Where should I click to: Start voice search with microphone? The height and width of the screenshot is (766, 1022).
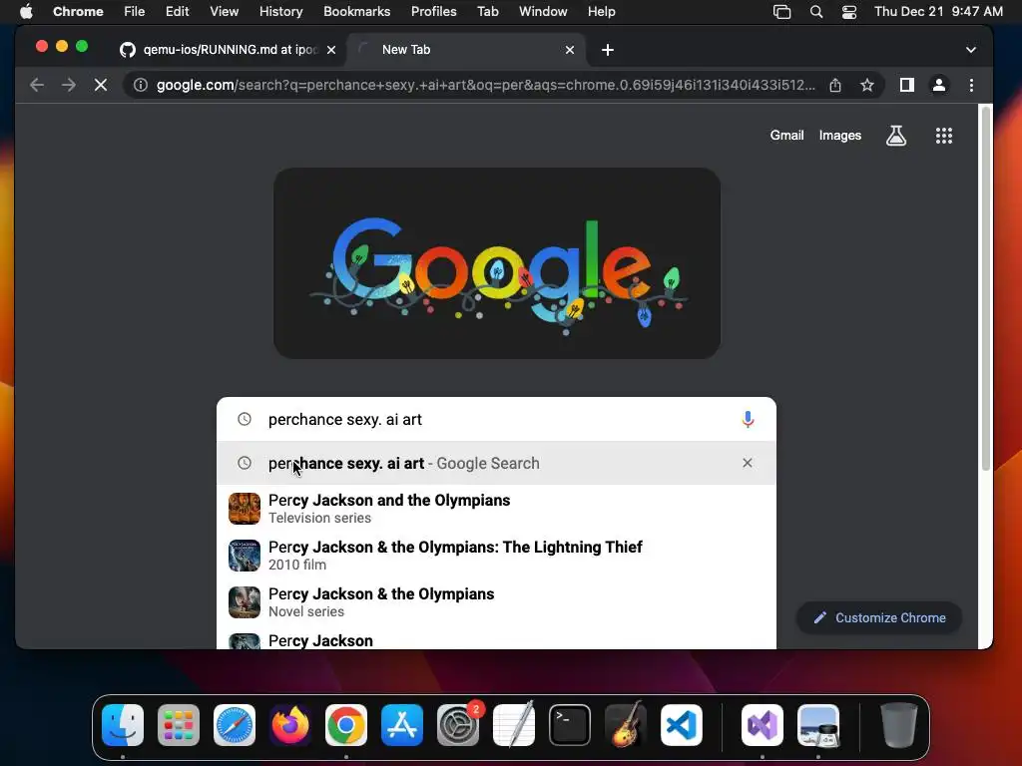pyautogui.click(x=748, y=419)
